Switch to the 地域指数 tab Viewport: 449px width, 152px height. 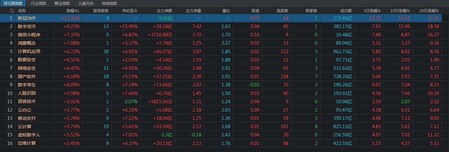coord(109,4)
